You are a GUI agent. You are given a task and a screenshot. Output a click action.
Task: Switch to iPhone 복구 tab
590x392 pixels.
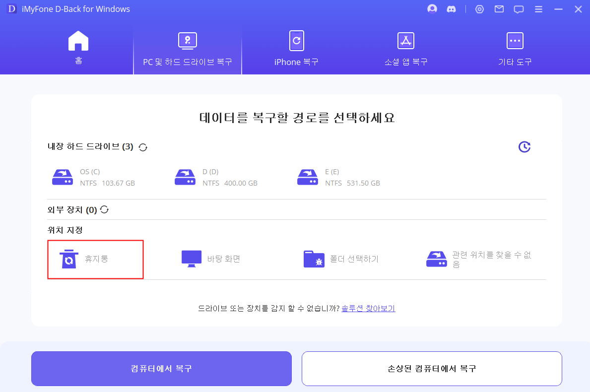click(297, 49)
